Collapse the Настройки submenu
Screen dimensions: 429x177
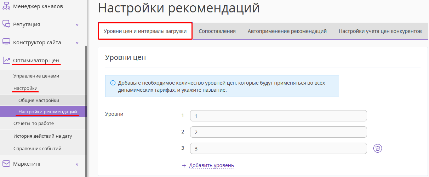coord(25,88)
